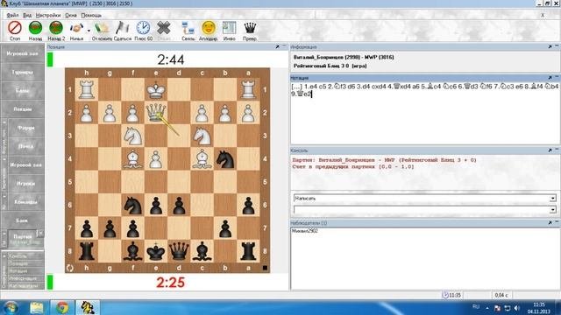Click the volume speaker tray icon

coord(516,308)
